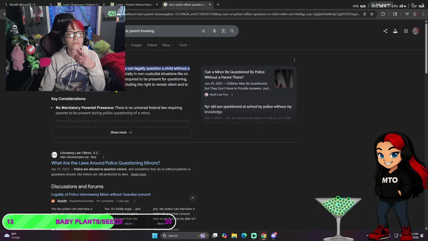This screenshot has height=241, width=428.
Task: Open 'Legality of Police Interviewing Minor' discussion
Action: (101, 194)
